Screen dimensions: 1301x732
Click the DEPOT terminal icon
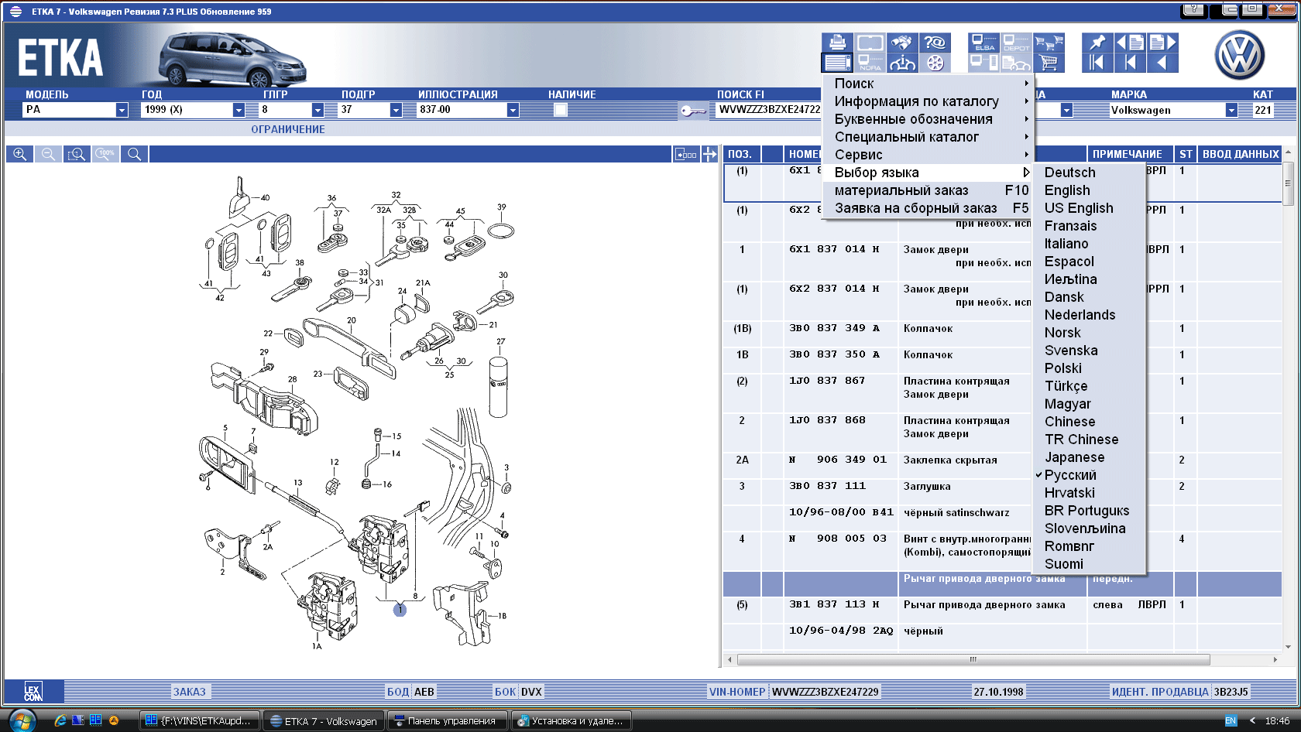point(1017,43)
